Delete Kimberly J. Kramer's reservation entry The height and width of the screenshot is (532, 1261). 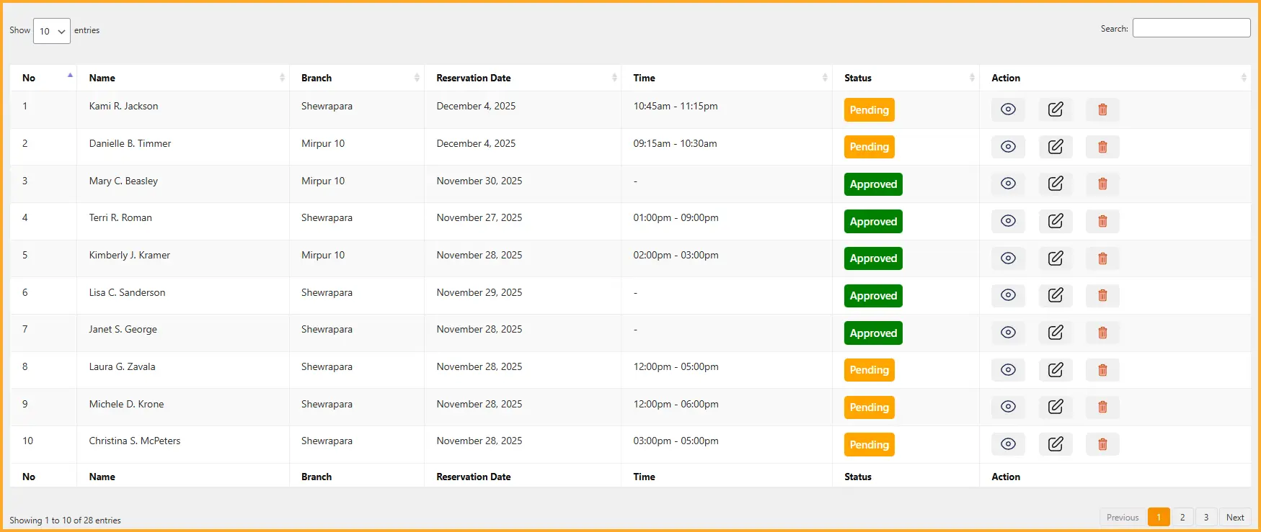pos(1102,258)
